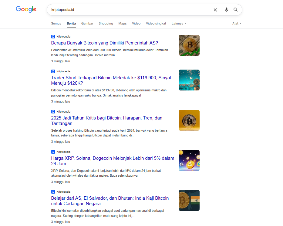Screen dimensions: 283x226
Task: Click snippet 'Bitcoin kini semakin diperhitungkan sebagai aset'
Action: pyautogui.click(x=108, y=213)
